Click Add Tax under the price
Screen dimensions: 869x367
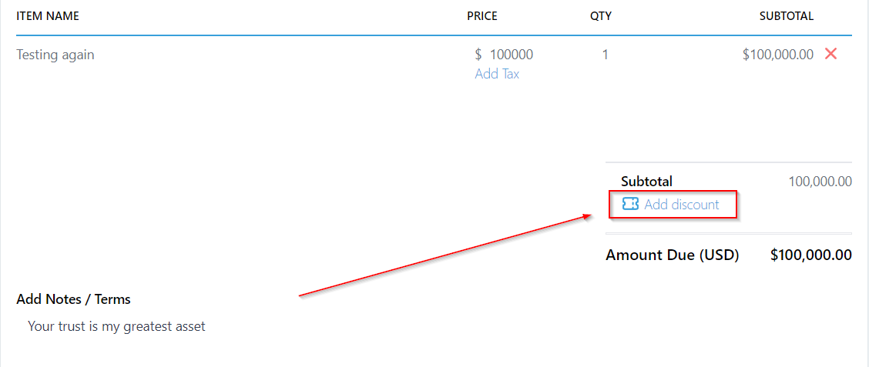[497, 74]
